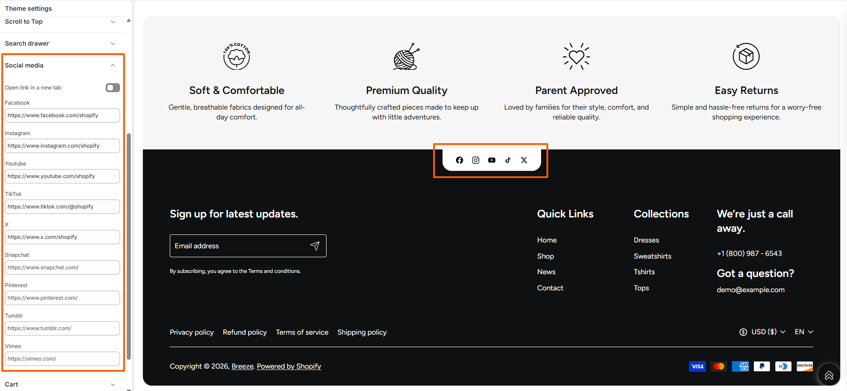Click the American Express payment icon

(x=740, y=366)
